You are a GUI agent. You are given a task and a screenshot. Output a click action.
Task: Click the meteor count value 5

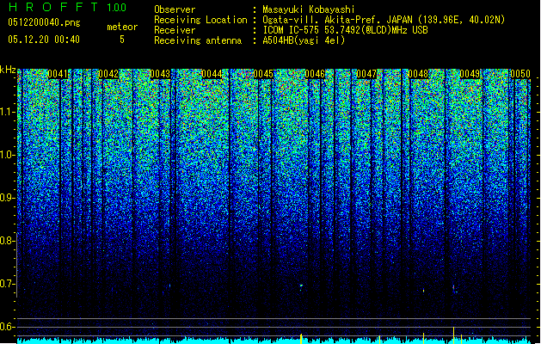(122, 40)
